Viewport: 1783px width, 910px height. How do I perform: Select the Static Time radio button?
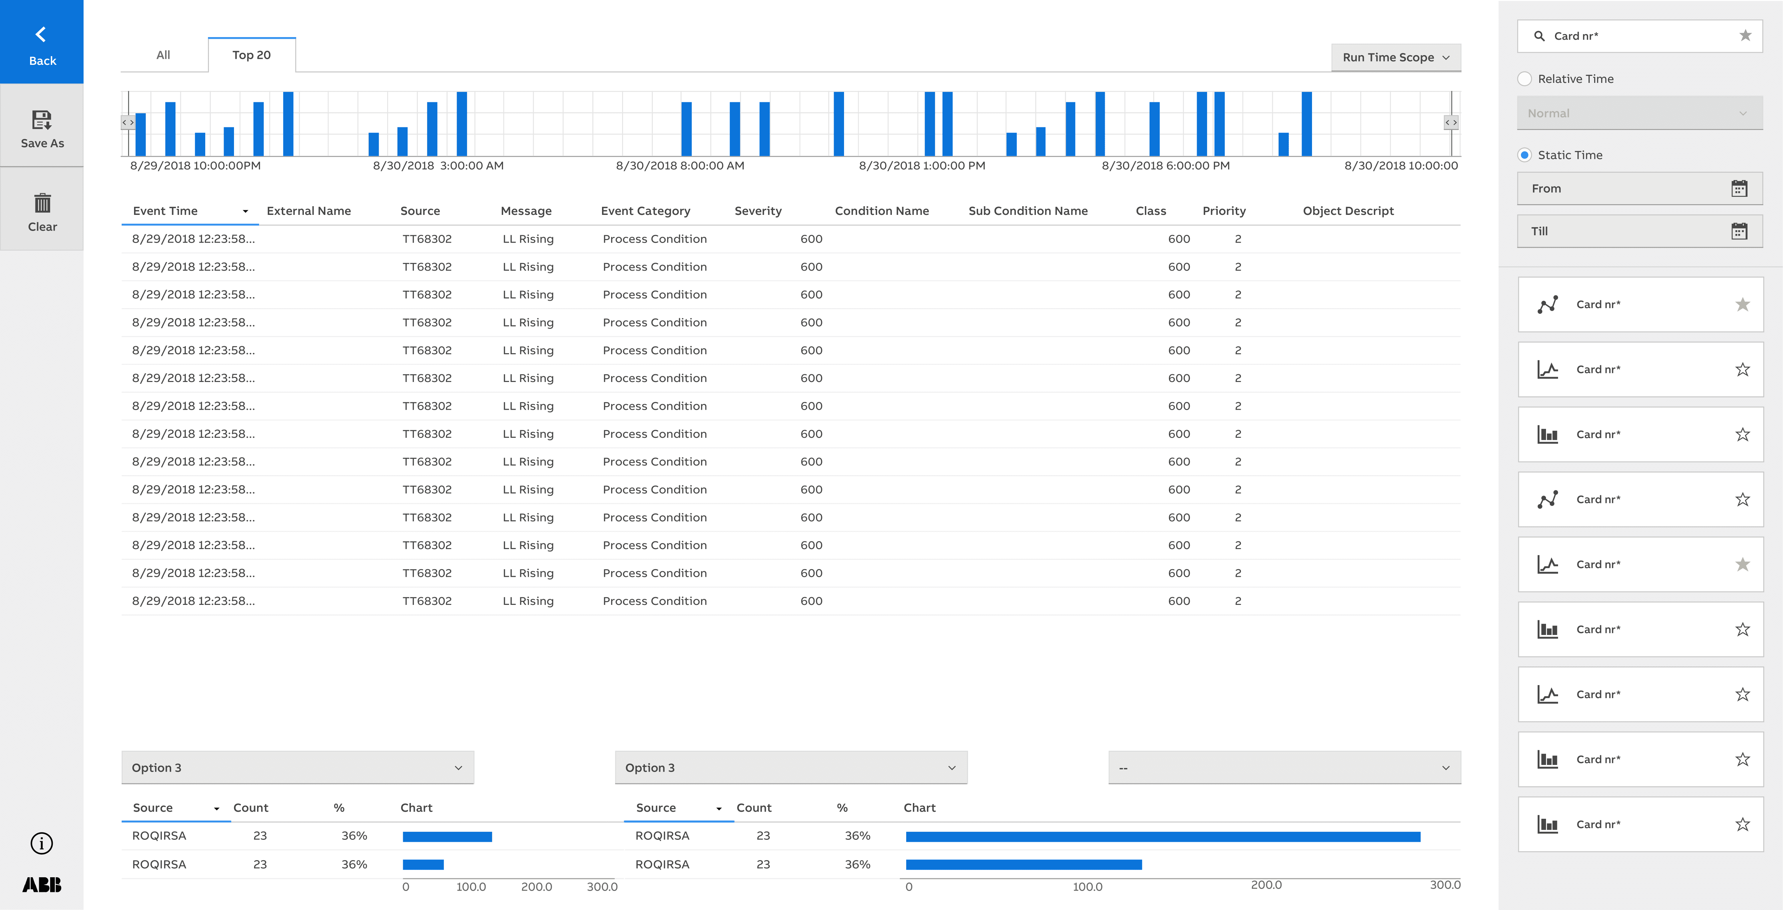[1524, 155]
